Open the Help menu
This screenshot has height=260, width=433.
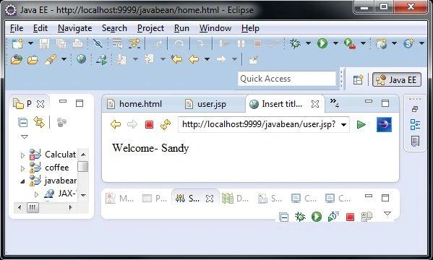pyautogui.click(x=250, y=28)
